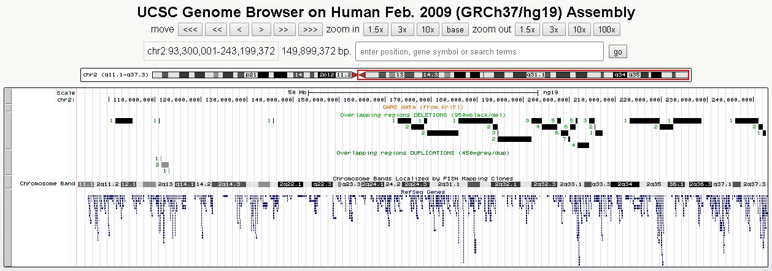The image size is (772, 271).
Task: Zoom out 3x from the genome view
Action: (554, 29)
